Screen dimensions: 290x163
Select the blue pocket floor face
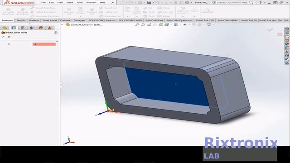(x=167, y=86)
